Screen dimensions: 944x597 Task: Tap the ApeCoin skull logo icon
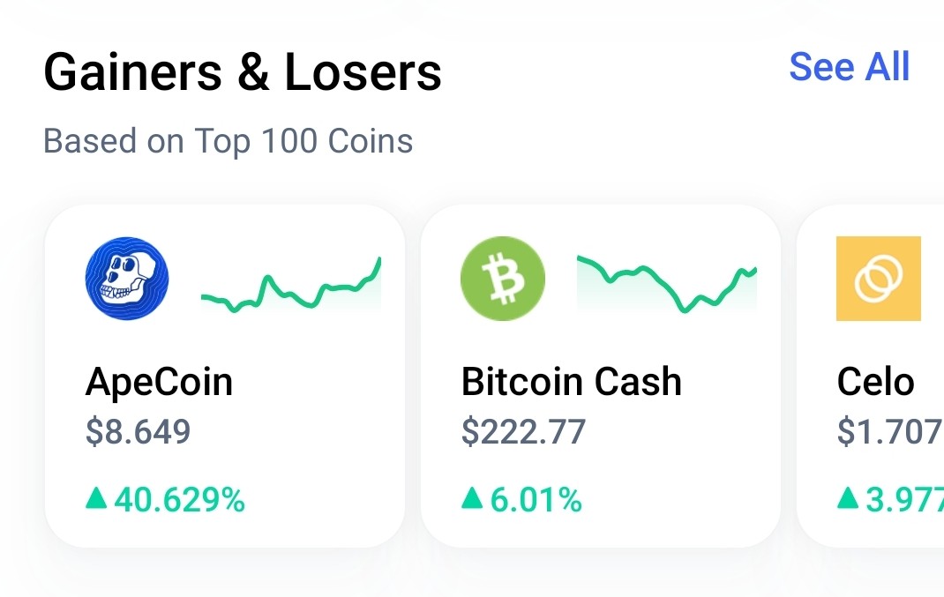127,278
